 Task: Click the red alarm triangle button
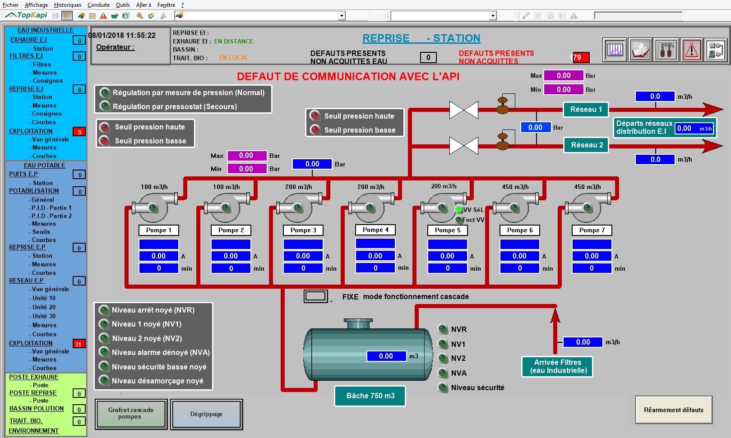point(692,50)
